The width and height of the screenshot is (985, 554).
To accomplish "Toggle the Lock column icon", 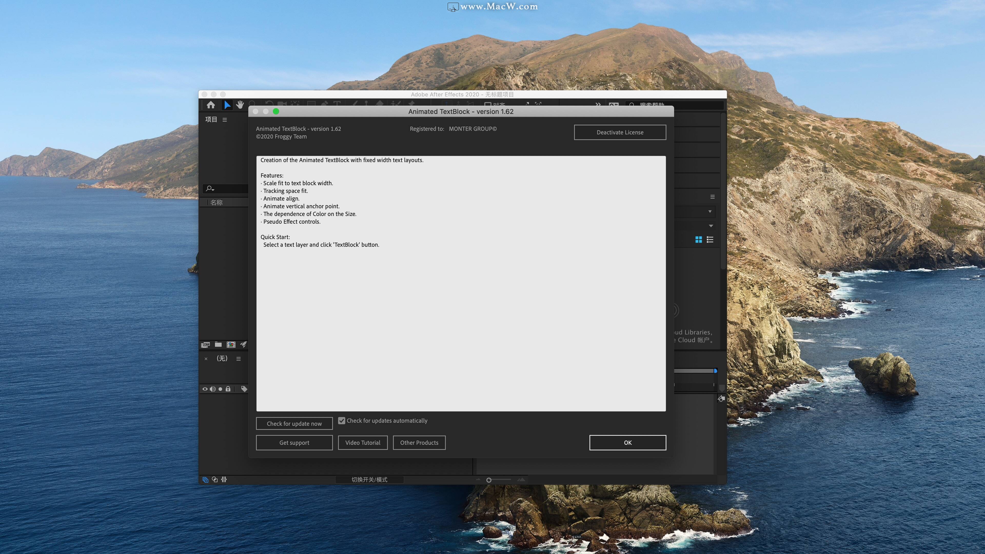I will pos(228,389).
